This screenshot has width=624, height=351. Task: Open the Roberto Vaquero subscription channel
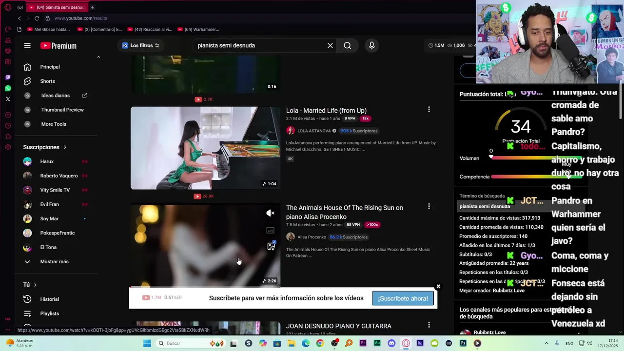(x=58, y=175)
